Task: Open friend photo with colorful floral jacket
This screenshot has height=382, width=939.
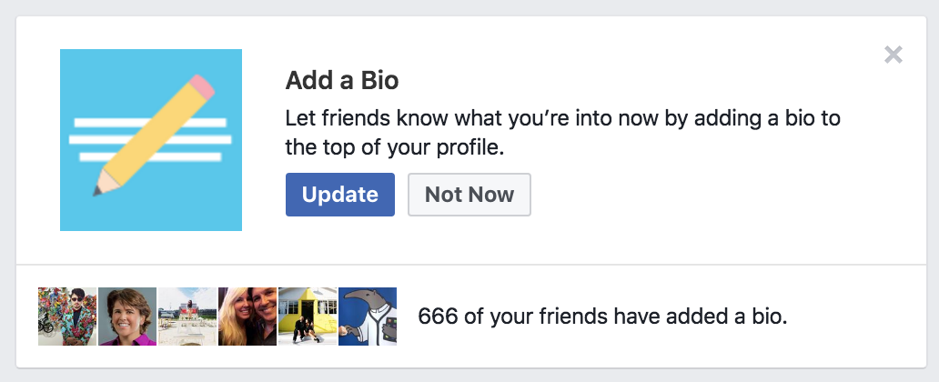Action: tap(67, 317)
